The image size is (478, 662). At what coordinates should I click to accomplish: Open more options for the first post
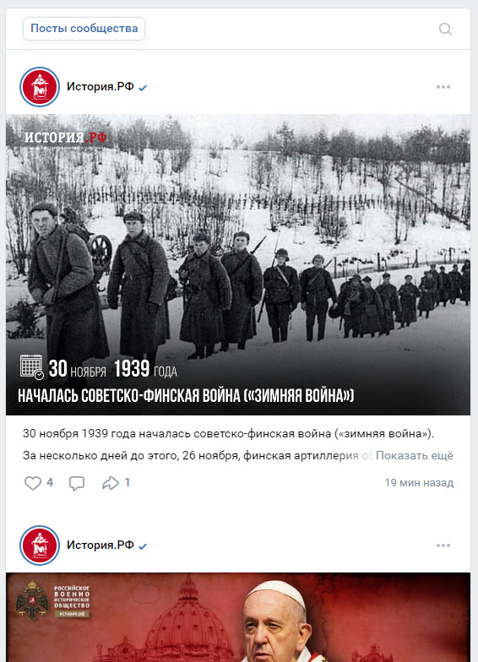click(x=443, y=87)
